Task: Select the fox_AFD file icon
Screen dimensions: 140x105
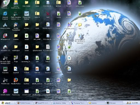Action: tap(69, 2)
